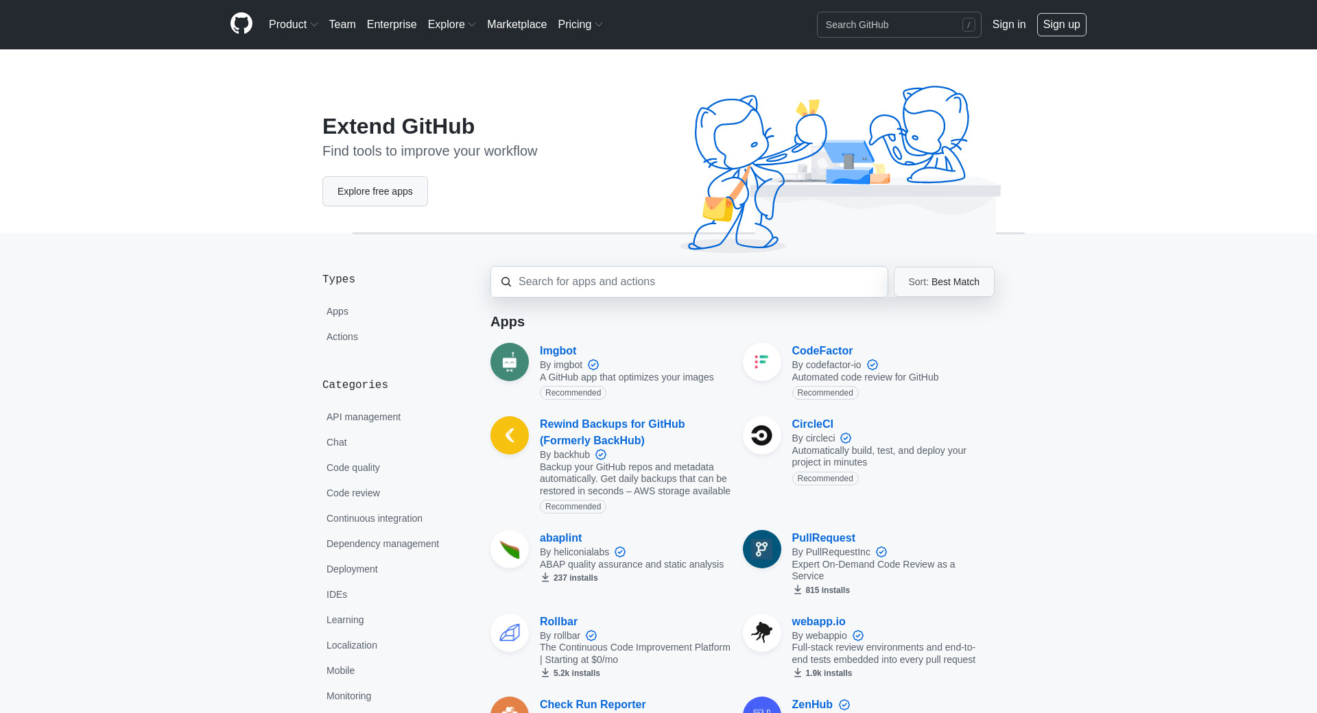1317x713 pixels.
Task: Open the CircleCI app icon
Action: 762,435
